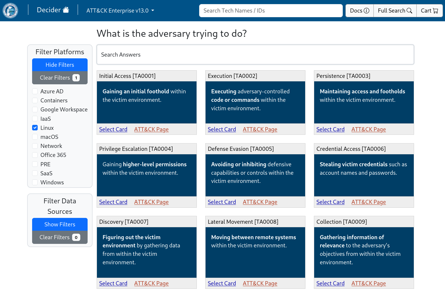Tick the Containers platform checkbox
The height and width of the screenshot is (292, 445).
pyautogui.click(x=35, y=100)
